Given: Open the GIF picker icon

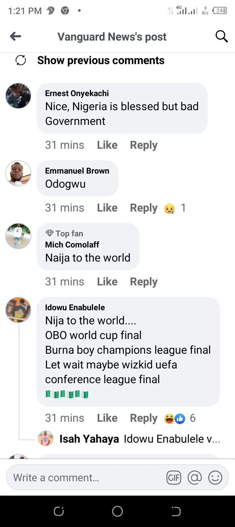Looking at the screenshot, I should click(174, 478).
